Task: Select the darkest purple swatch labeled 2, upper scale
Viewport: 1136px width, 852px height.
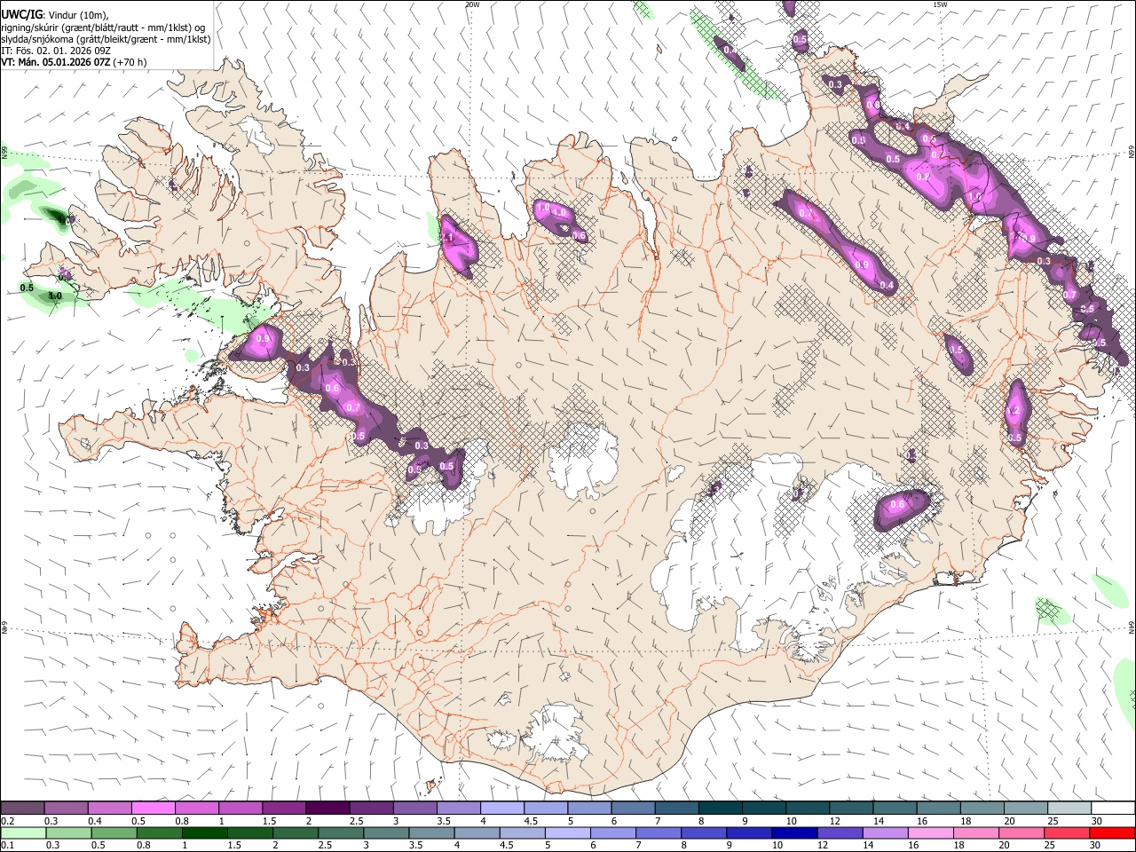Action: coord(327,809)
